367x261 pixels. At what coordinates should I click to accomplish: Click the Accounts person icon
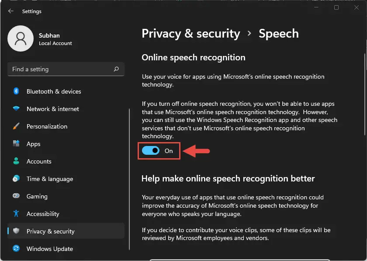coord(16,161)
